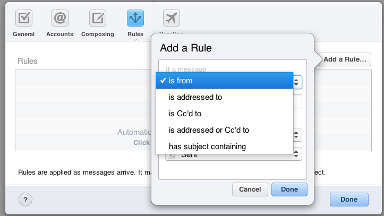Select the Rules toolbar icon

pyautogui.click(x=135, y=19)
